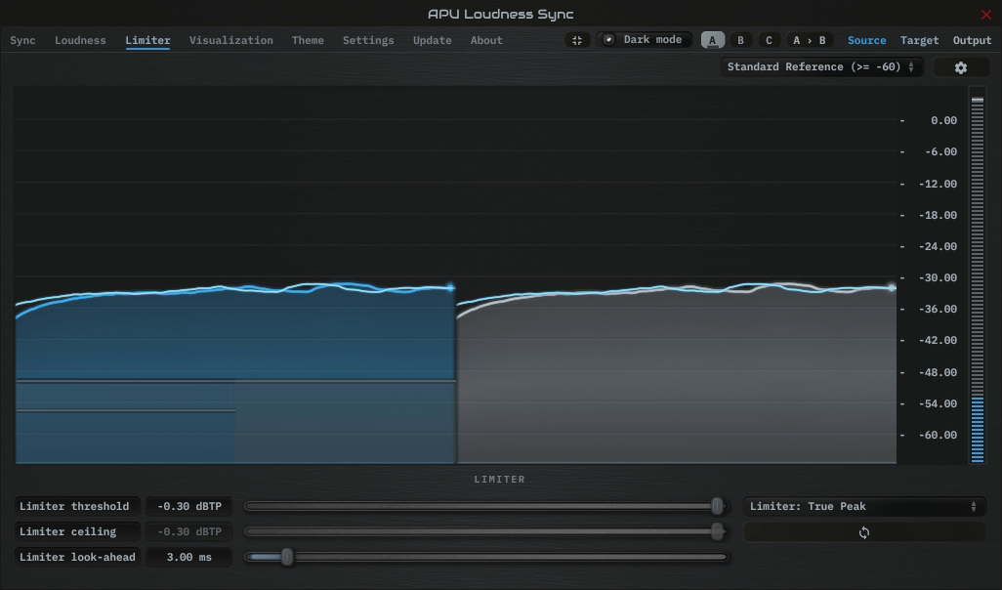Adjust the Limiter ceiling slider handle
This screenshot has height=590, width=1002.
point(717,531)
